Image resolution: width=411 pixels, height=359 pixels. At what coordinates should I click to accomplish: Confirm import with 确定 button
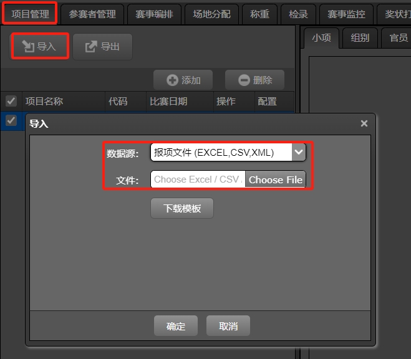(x=176, y=326)
